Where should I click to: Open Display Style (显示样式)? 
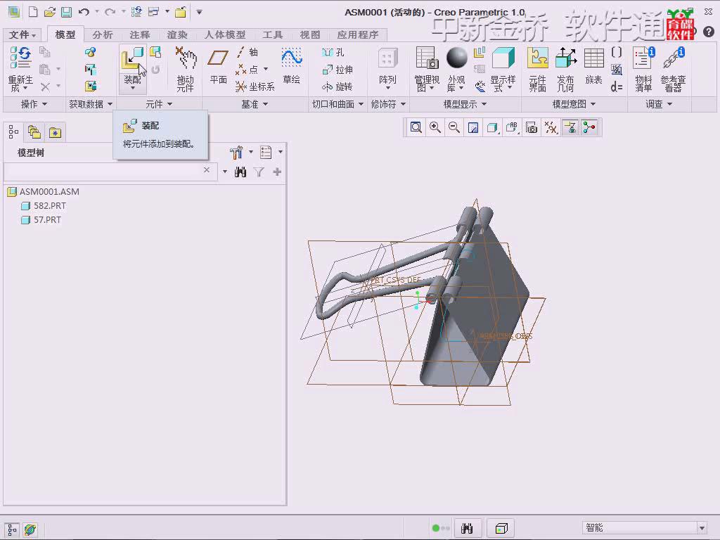click(x=503, y=70)
